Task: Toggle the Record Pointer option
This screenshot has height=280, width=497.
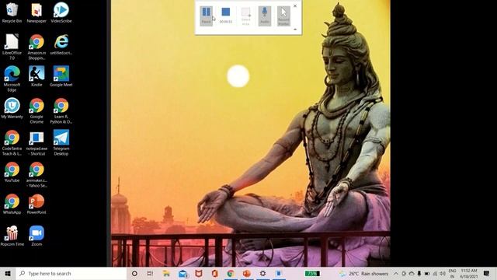Action: 283,16
